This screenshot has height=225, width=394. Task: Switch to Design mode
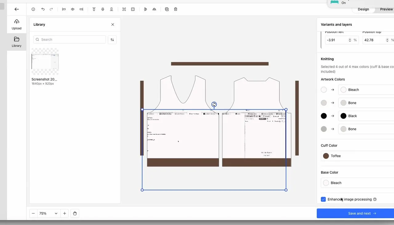(x=363, y=9)
